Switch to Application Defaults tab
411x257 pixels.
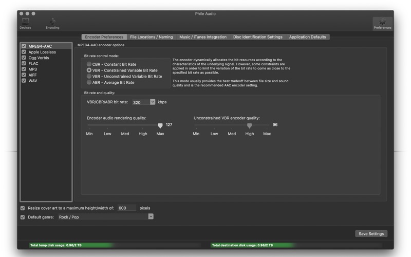[x=307, y=37]
